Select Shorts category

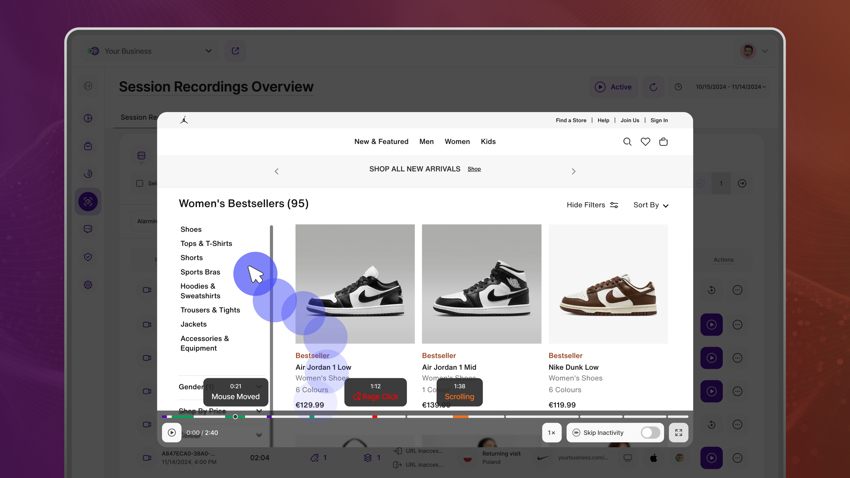191,258
